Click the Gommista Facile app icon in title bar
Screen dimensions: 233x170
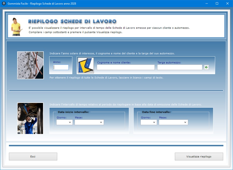[x=4, y=3]
